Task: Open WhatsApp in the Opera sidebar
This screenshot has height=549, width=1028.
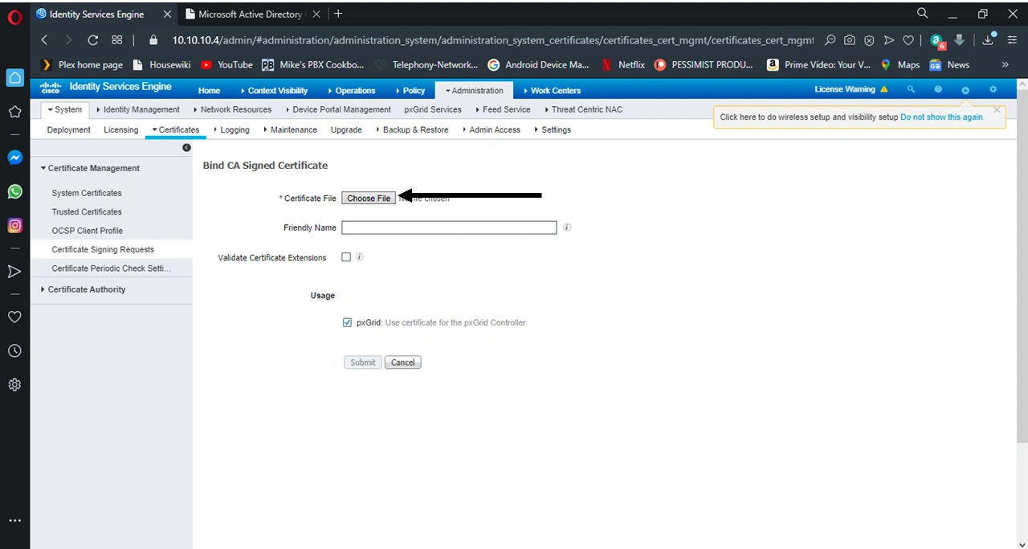Action: tap(14, 191)
